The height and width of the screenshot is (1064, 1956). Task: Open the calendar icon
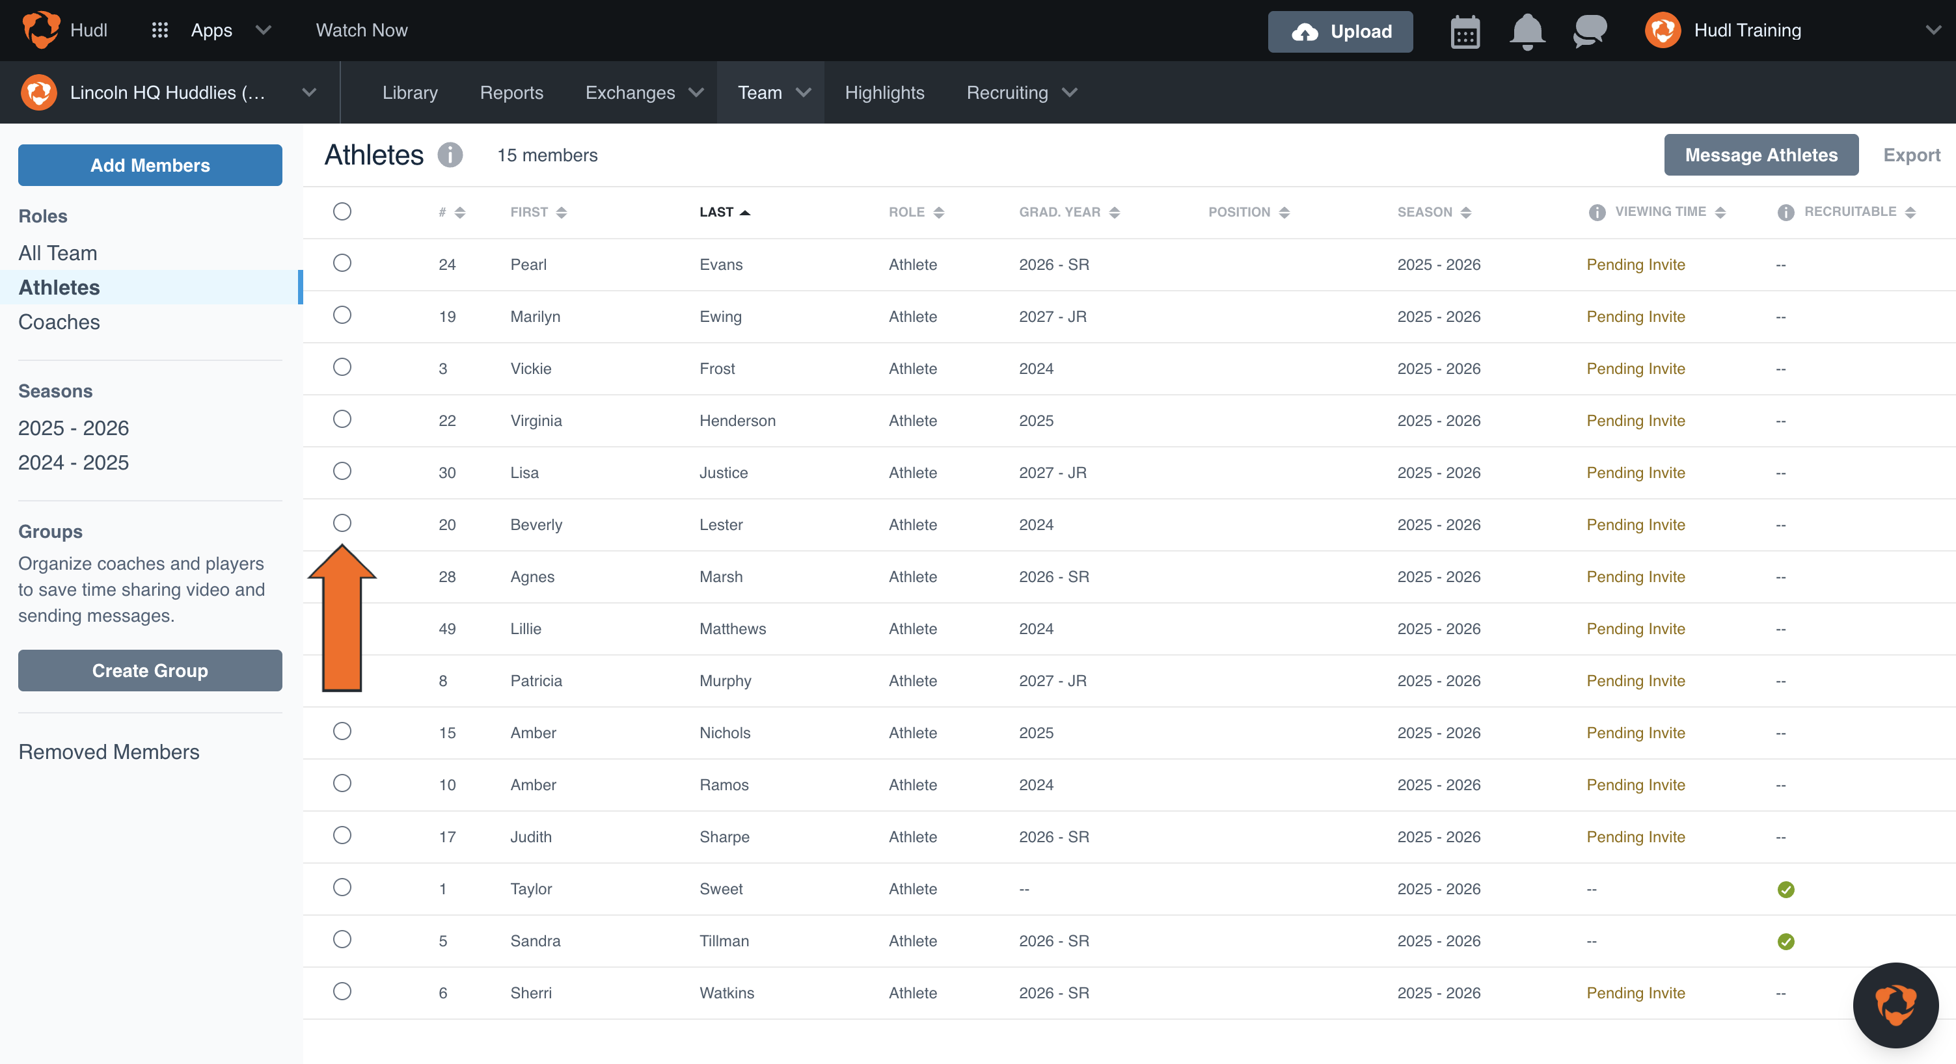(x=1465, y=32)
